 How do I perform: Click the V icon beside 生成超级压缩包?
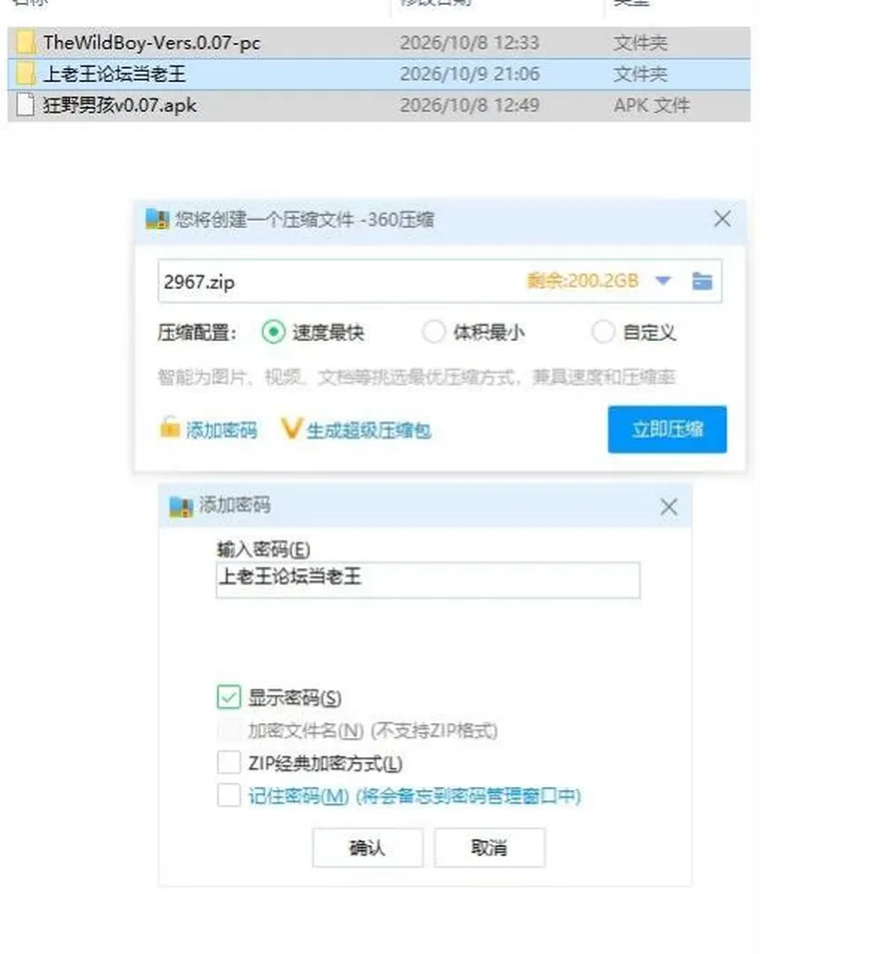point(291,429)
